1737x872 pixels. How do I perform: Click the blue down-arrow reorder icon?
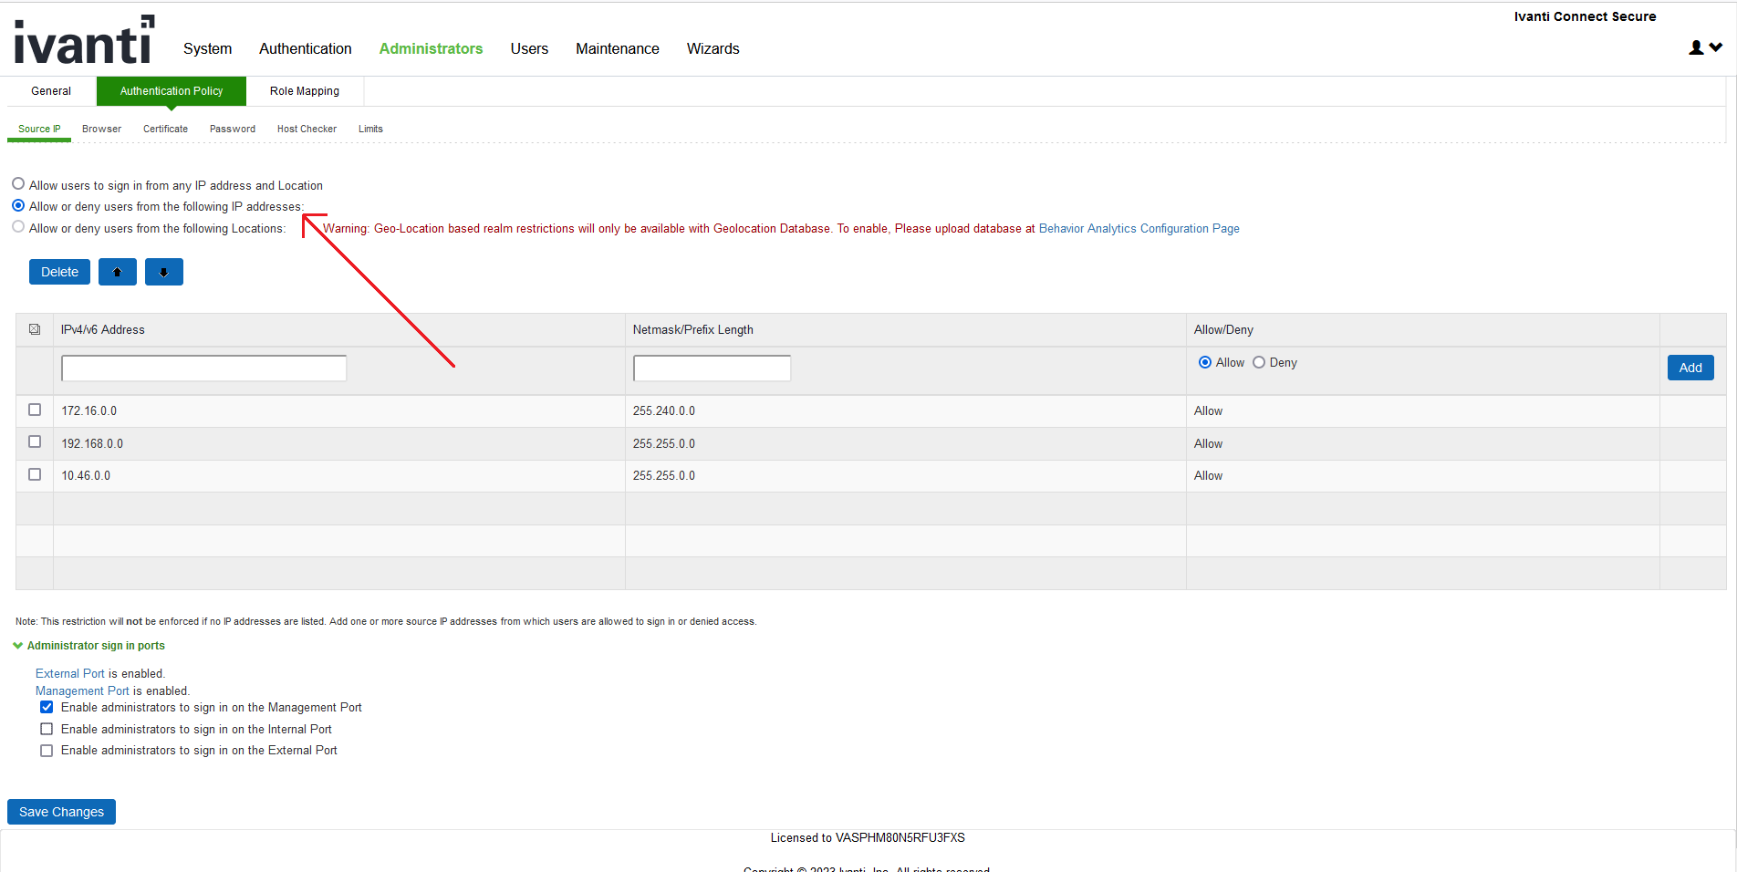click(x=164, y=271)
